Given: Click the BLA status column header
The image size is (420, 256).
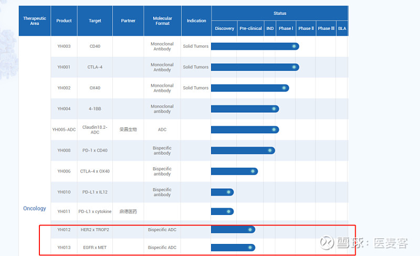Looking at the screenshot, I should coord(342,28).
